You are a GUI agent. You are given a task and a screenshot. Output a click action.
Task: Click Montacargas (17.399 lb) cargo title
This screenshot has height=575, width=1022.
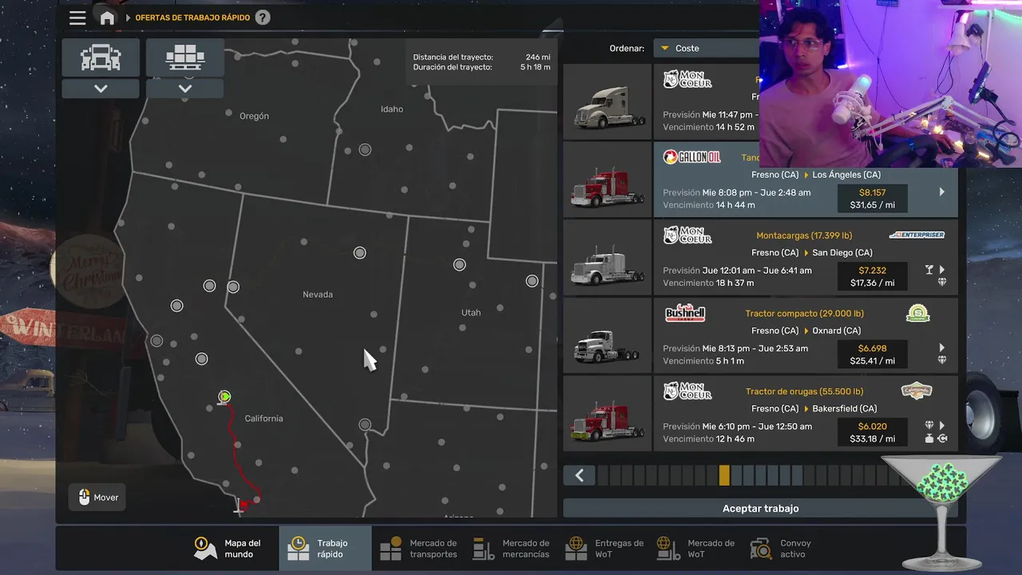(804, 236)
